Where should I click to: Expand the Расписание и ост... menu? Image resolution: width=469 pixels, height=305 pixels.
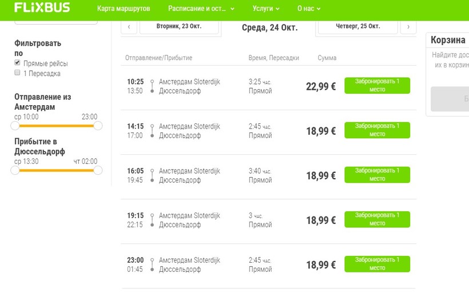(201, 9)
